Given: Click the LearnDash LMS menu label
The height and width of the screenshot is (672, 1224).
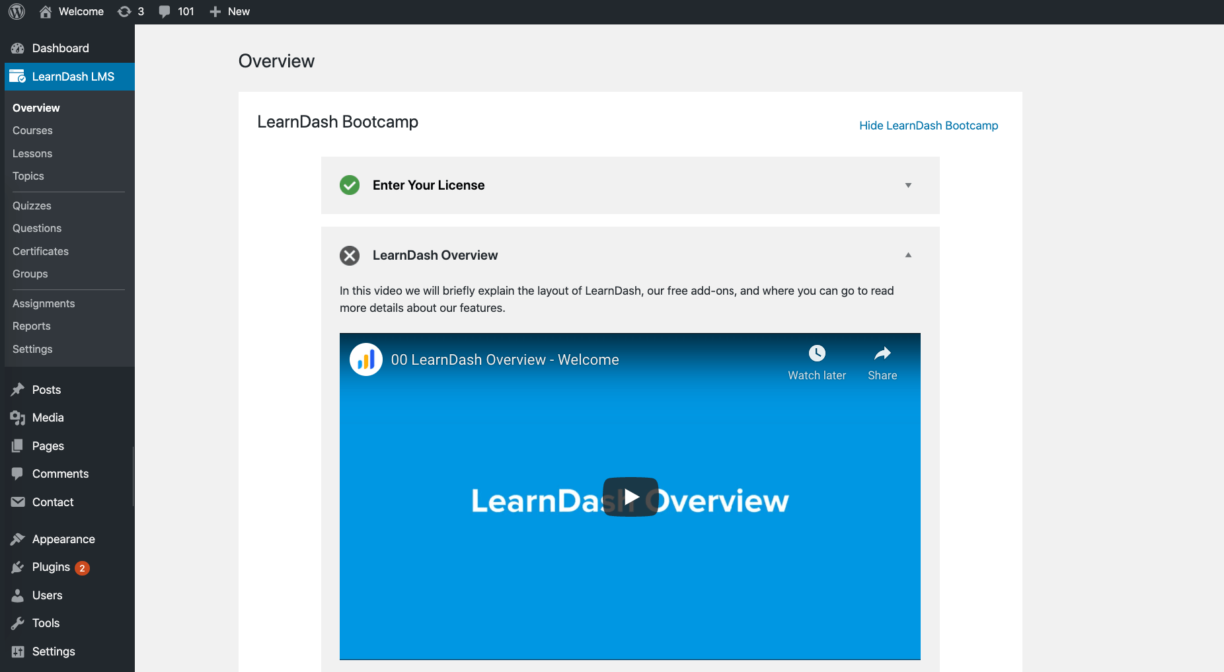Looking at the screenshot, I should point(73,77).
